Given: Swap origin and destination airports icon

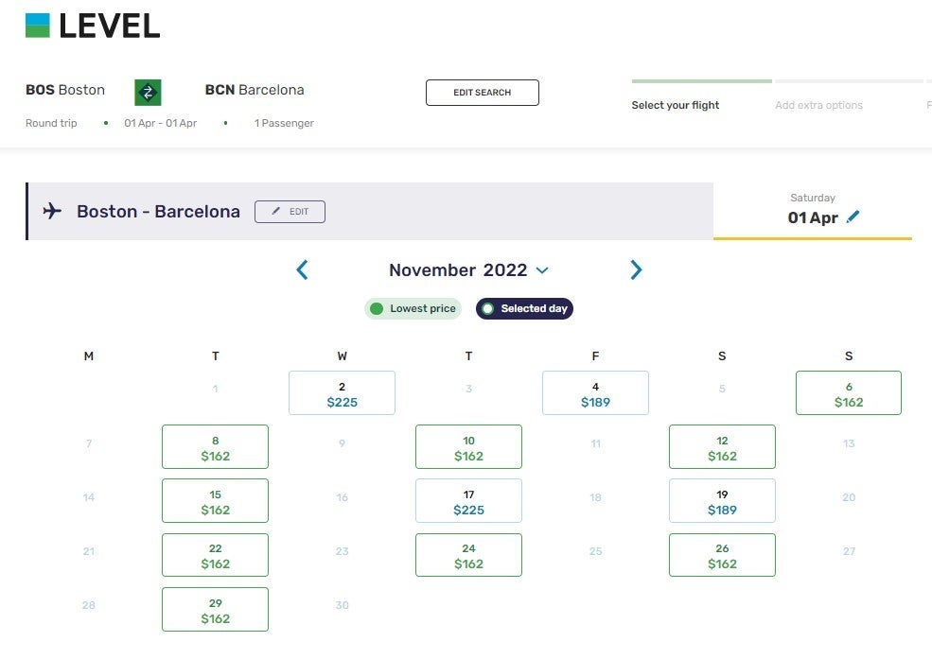Looking at the screenshot, I should click(x=148, y=92).
